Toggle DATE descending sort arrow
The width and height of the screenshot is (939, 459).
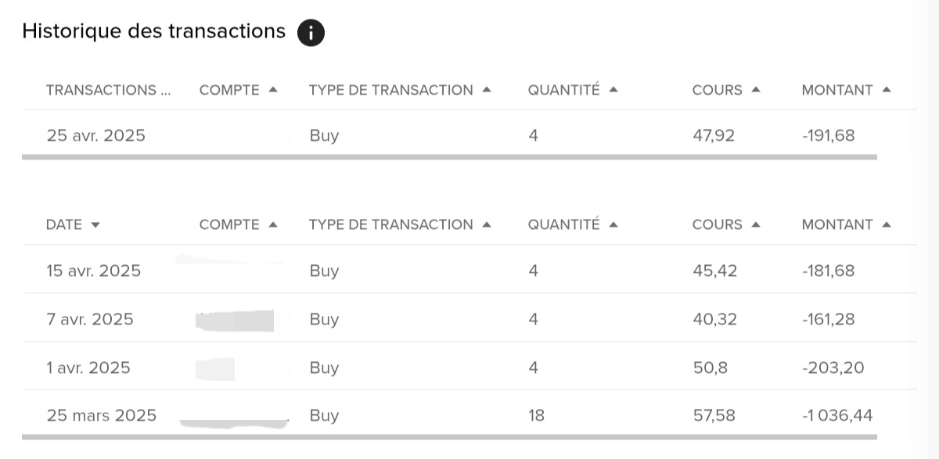coord(95,225)
